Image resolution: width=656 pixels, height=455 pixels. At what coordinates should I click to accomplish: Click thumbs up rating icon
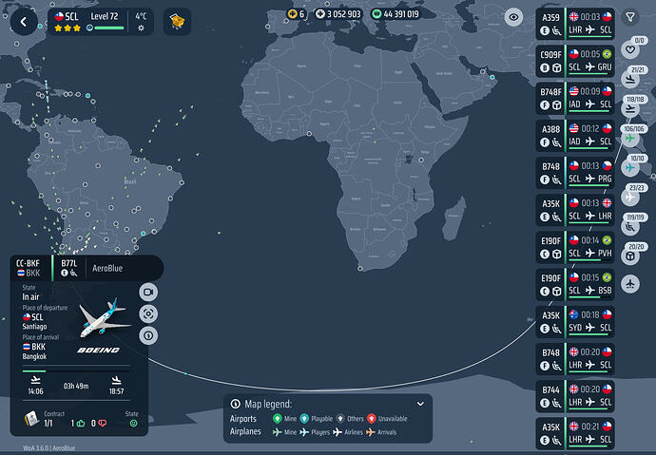pyautogui.click(x=81, y=424)
